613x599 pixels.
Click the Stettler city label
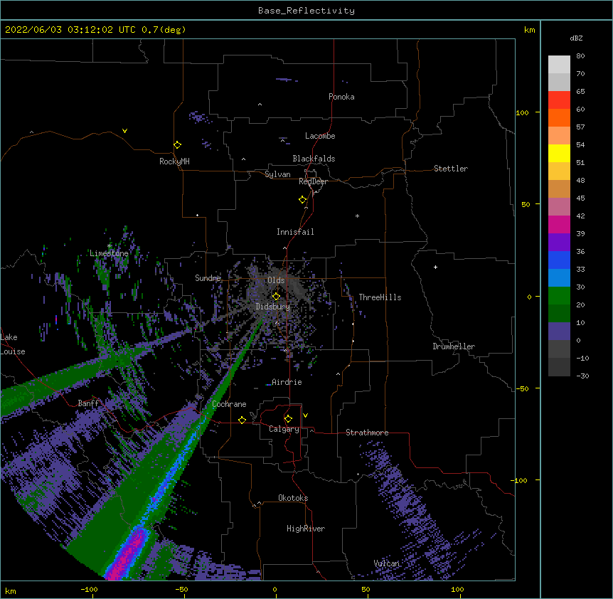(451, 169)
